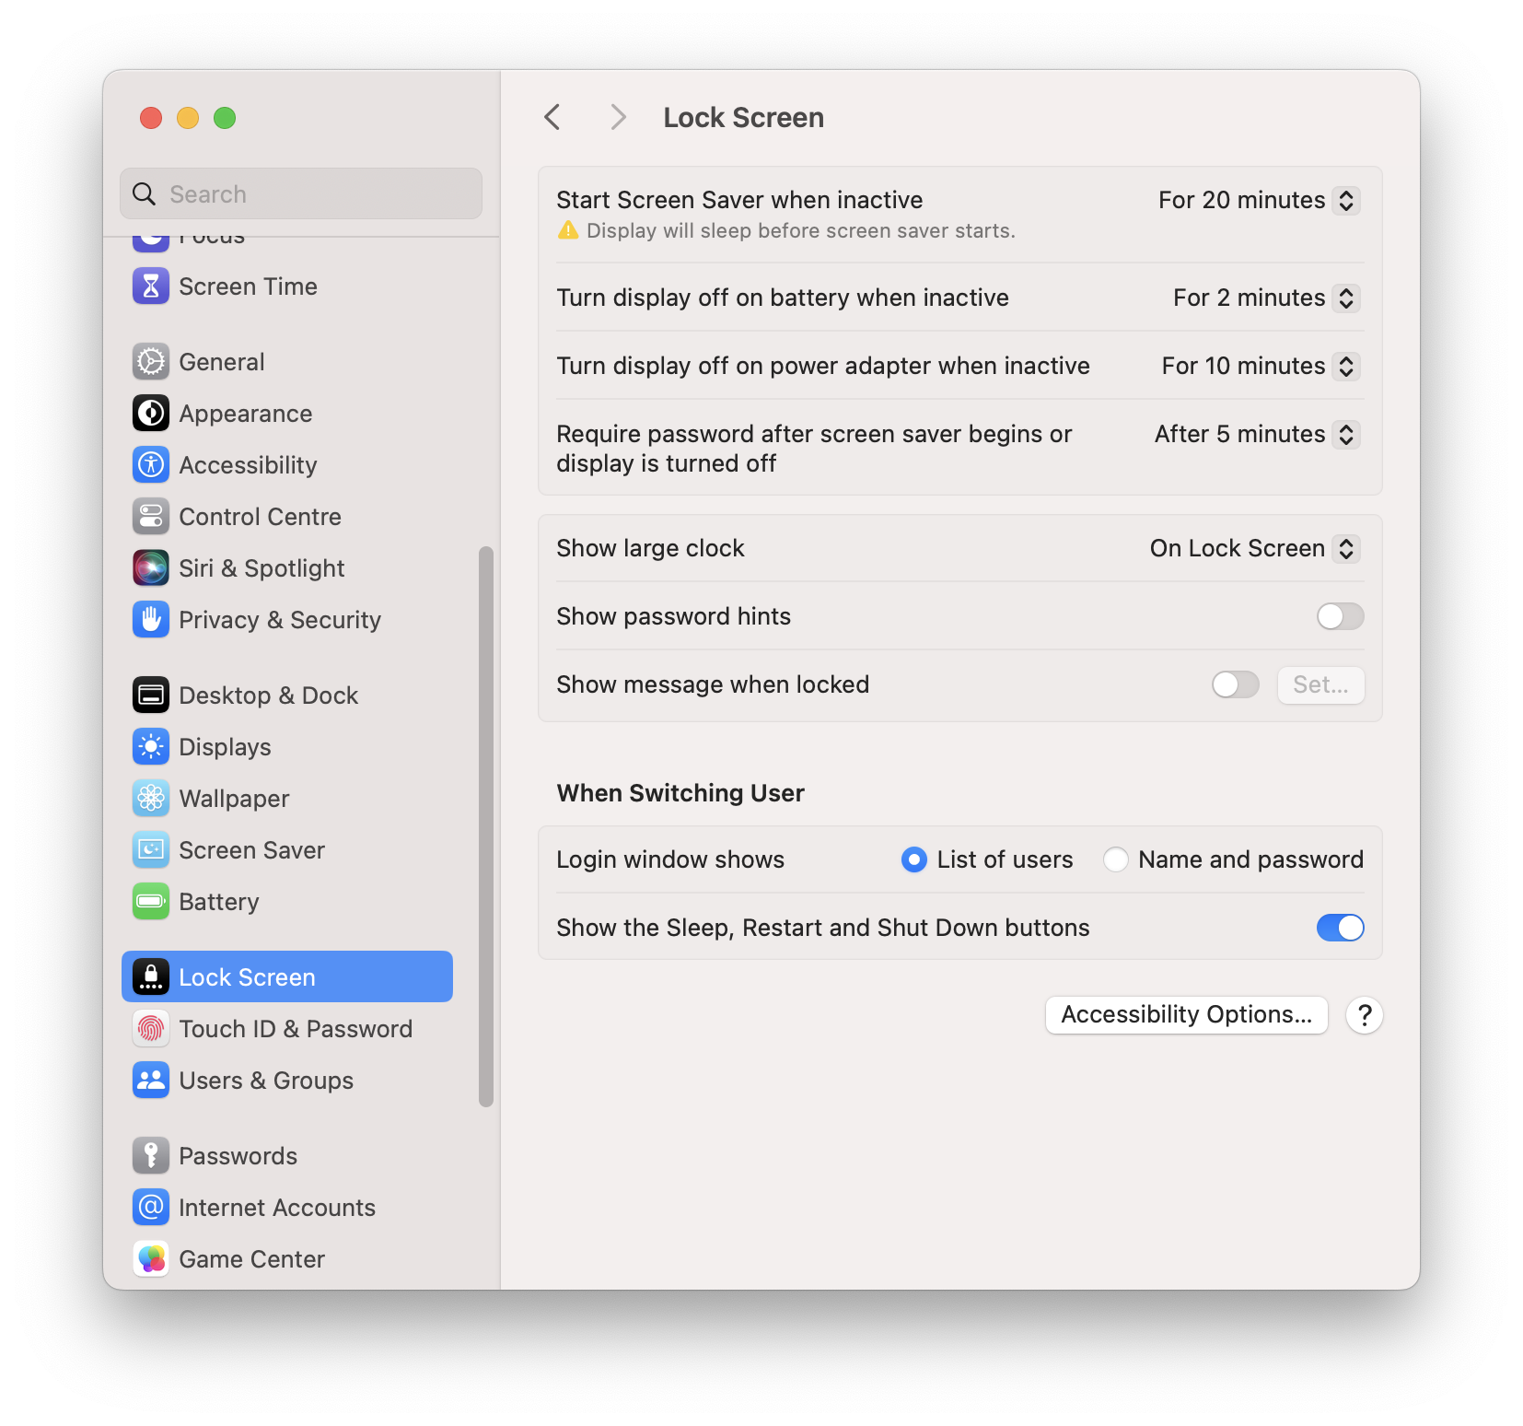Click the red close window button
This screenshot has height=1426, width=1523.
click(151, 118)
